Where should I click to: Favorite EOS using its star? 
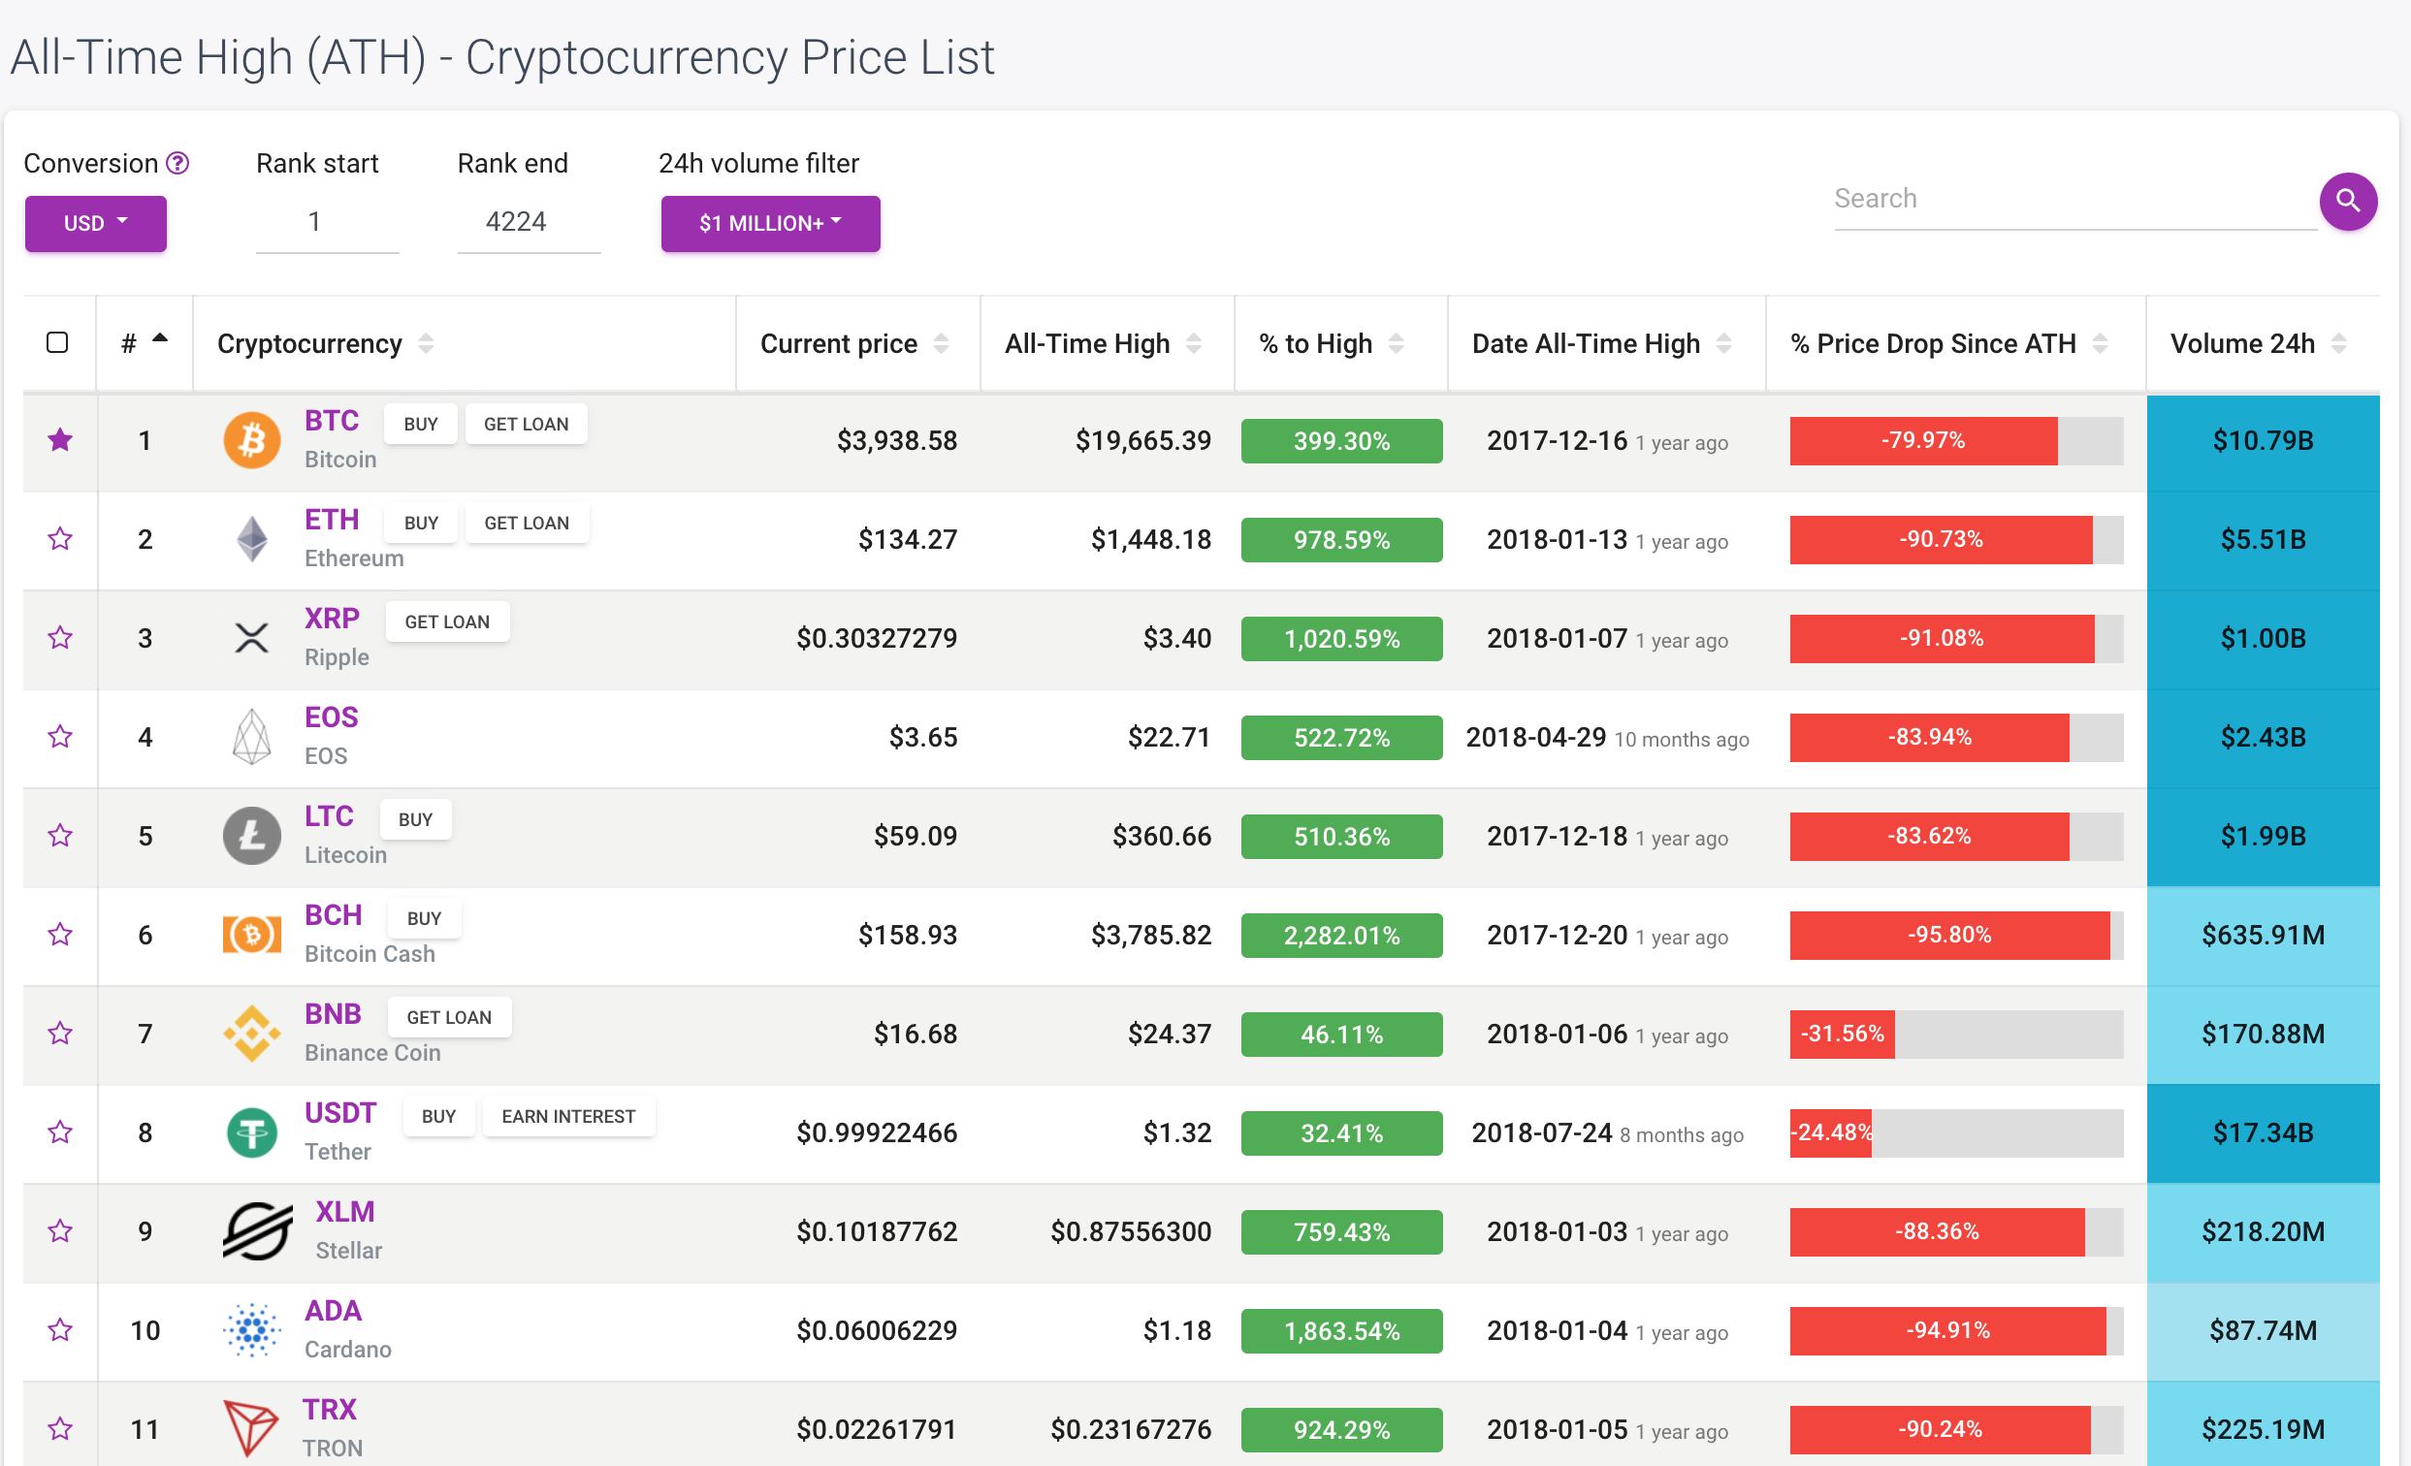coord(60,736)
